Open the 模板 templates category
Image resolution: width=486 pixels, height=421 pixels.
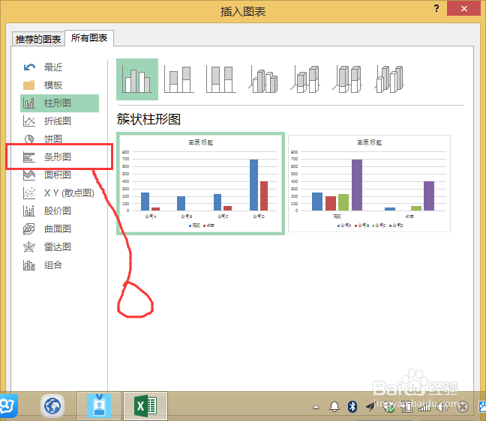coord(59,85)
